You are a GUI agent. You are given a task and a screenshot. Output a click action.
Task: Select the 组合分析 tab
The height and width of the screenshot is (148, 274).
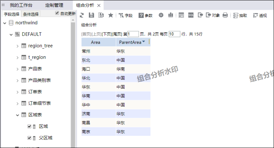click(85, 5)
